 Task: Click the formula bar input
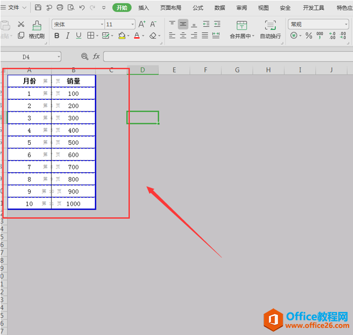pos(228,56)
